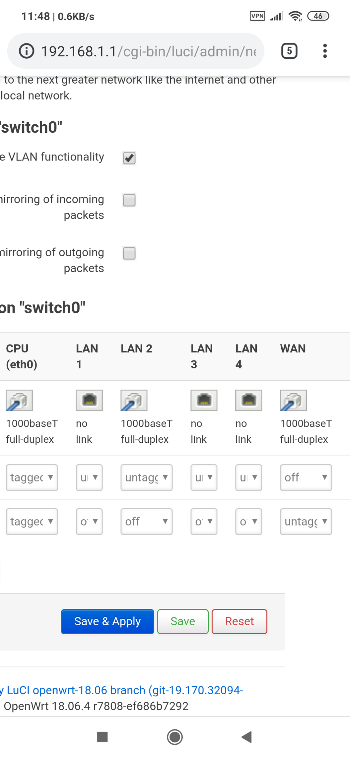Uncheck the VLAN functionality checkbox
350x758 pixels.
[x=129, y=158]
